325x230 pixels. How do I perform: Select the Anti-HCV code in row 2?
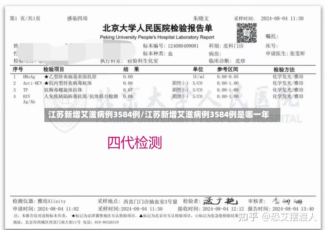click(x=33, y=83)
